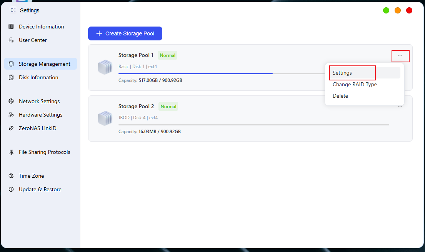The width and height of the screenshot is (425, 252).
Task: Click the Storage Pool 1 capacity progress bar
Action: [x=222, y=73]
